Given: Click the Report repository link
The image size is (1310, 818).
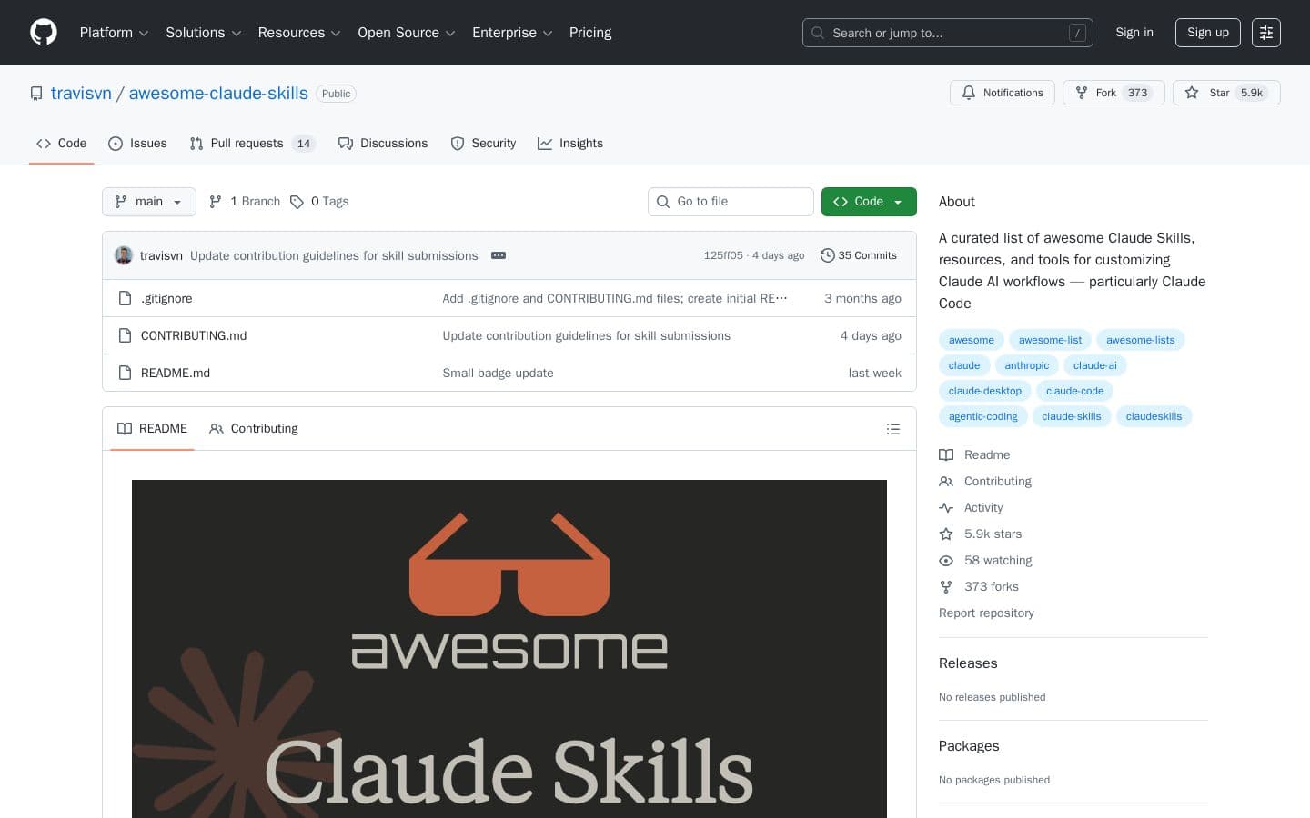Looking at the screenshot, I should coord(986,613).
